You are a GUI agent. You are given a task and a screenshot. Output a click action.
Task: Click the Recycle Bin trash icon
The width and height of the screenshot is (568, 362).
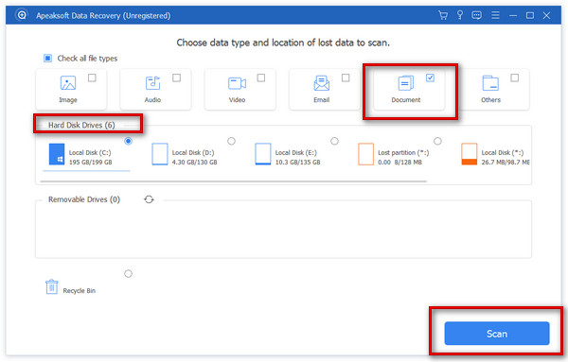coord(52,286)
